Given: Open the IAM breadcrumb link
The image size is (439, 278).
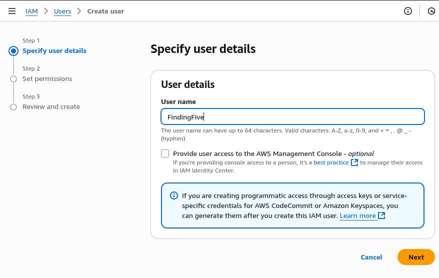Looking at the screenshot, I should coord(31,11).
